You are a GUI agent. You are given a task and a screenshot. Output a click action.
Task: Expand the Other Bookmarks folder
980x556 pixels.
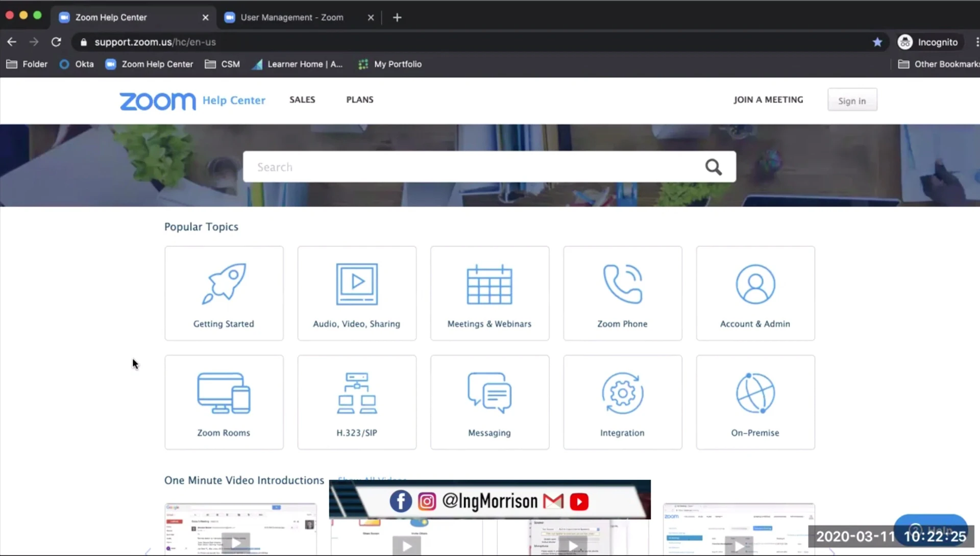[938, 64]
